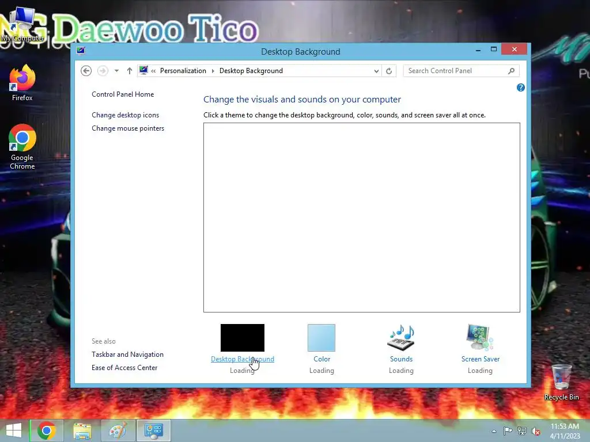Open Paint from the taskbar
The image size is (590, 442).
coord(118,430)
